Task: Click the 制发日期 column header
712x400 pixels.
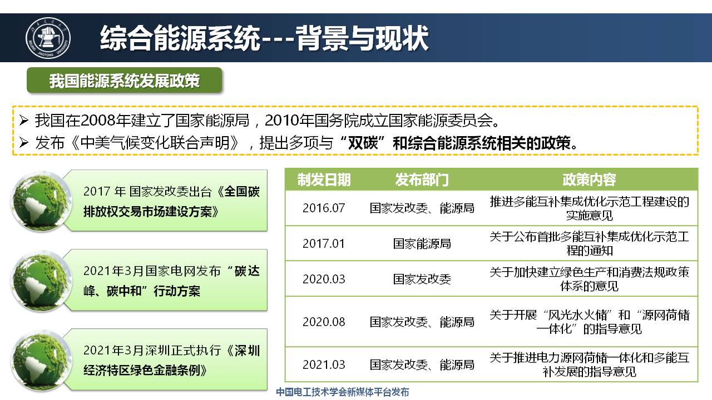Action: [324, 179]
